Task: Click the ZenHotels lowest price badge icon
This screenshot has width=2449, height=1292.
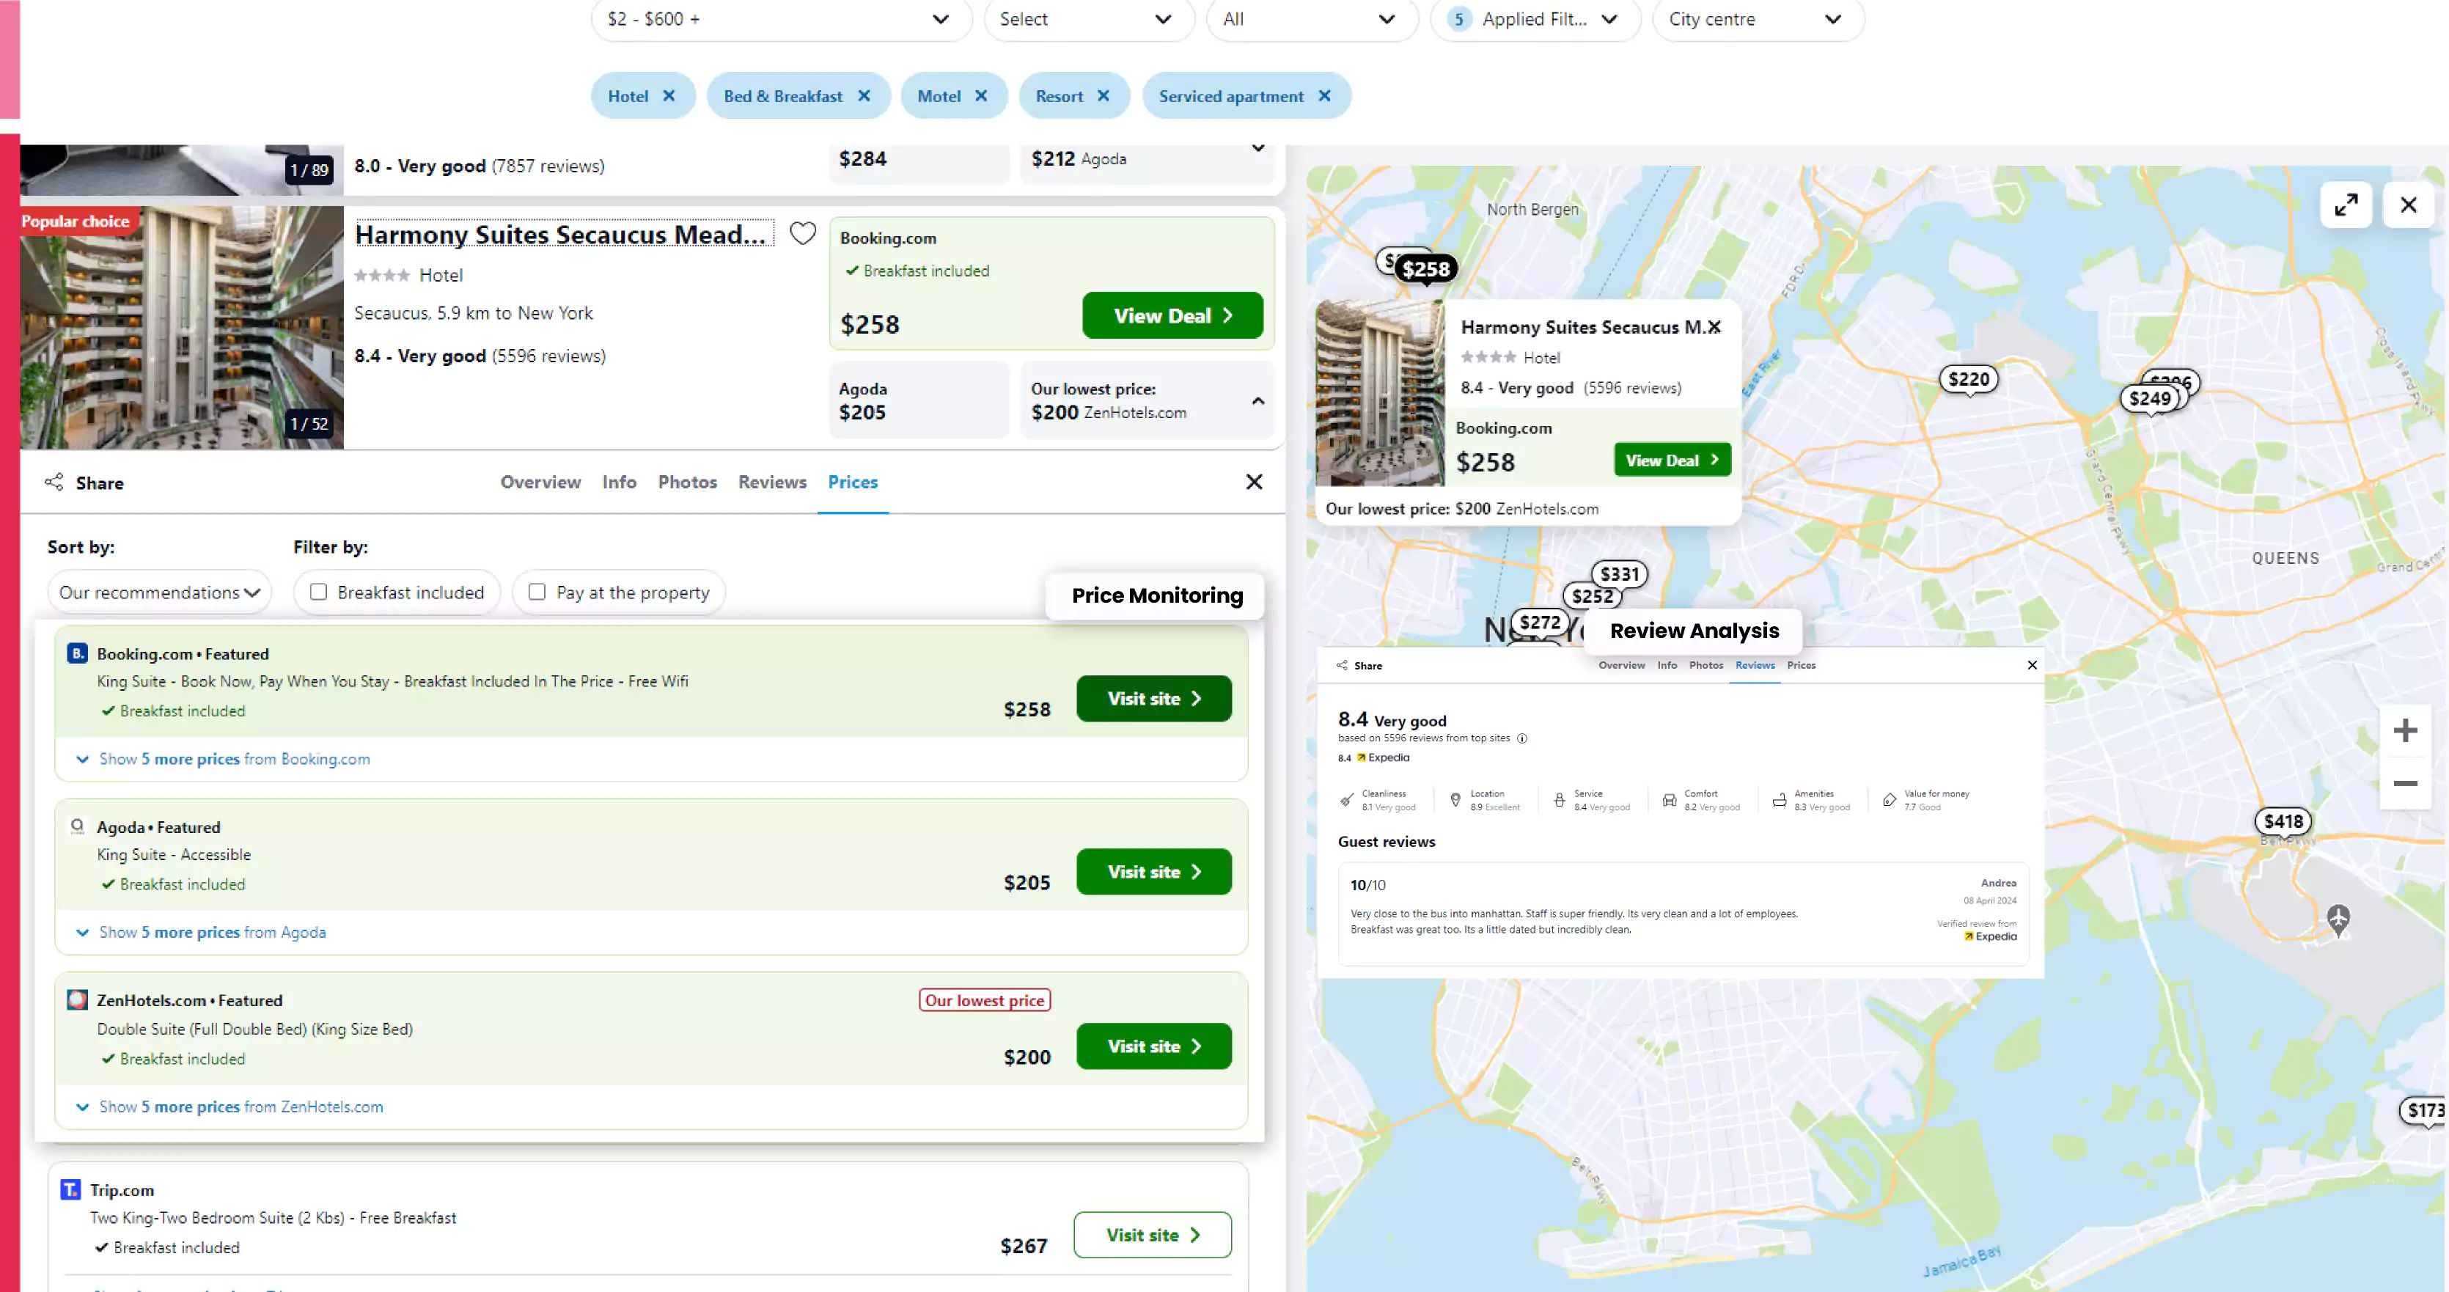Action: point(985,999)
